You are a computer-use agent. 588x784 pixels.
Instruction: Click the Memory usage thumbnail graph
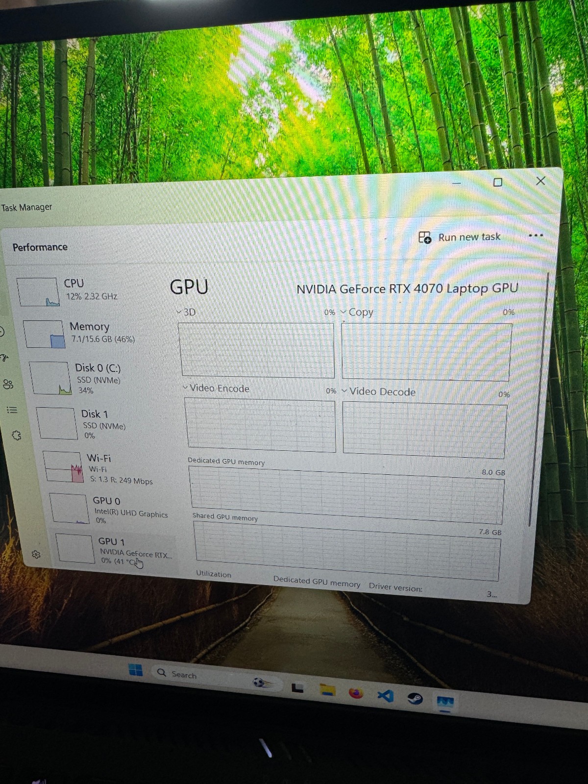pos(44,334)
